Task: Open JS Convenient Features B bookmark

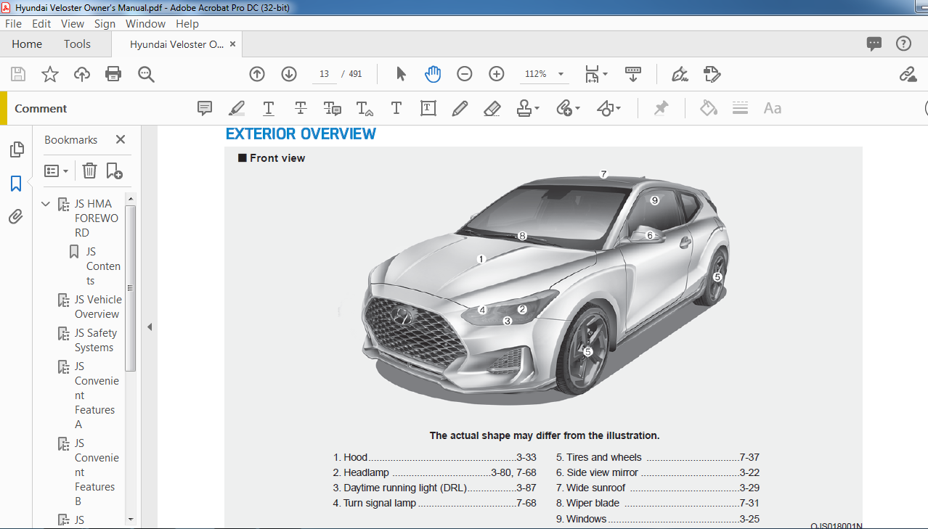Action: tap(97, 472)
